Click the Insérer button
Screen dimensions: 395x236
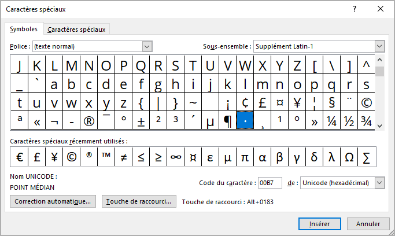(x=320, y=224)
